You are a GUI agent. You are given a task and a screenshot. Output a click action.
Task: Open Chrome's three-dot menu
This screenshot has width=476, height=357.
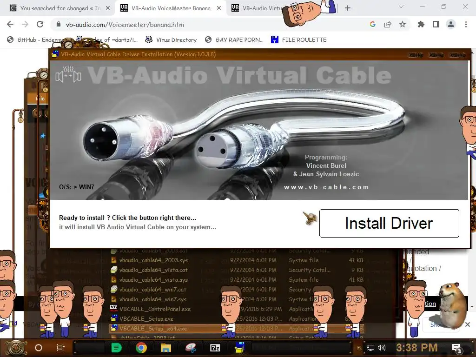pyautogui.click(x=466, y=24)
